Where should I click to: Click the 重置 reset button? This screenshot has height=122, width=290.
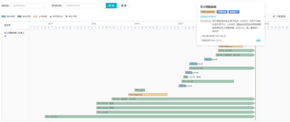click(124, 6)
